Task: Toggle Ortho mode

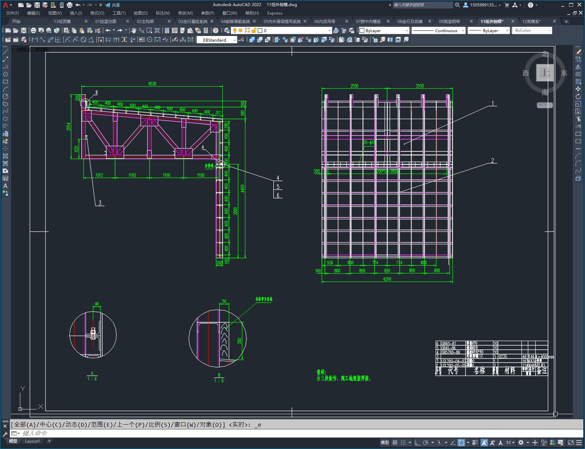Action: coord(417,442)
